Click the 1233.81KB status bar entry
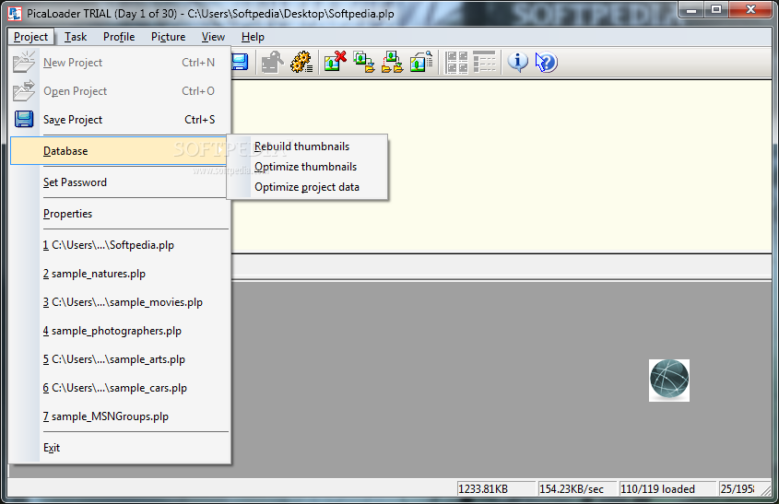Image resolution: width=779 pixels, height=504 pixels. click(x=496, y=489)
